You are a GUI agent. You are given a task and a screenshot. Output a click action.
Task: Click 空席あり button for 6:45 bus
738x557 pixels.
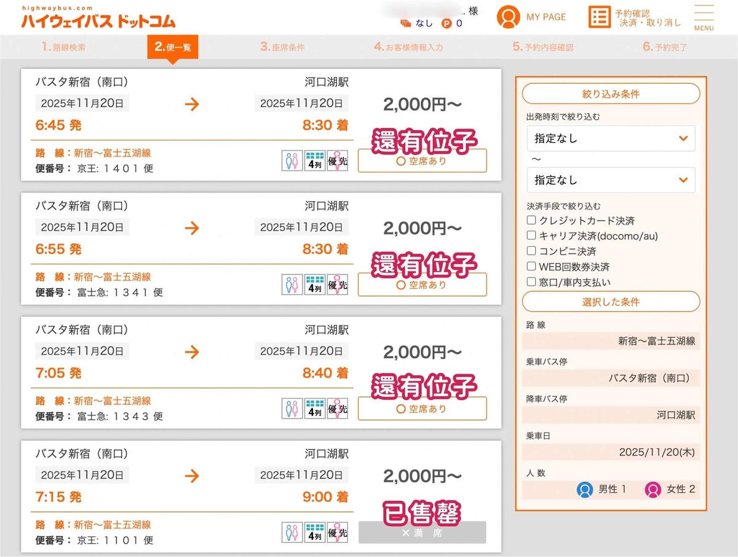point(422,161)
